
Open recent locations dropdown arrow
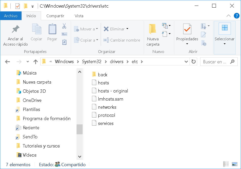(28, 62)
